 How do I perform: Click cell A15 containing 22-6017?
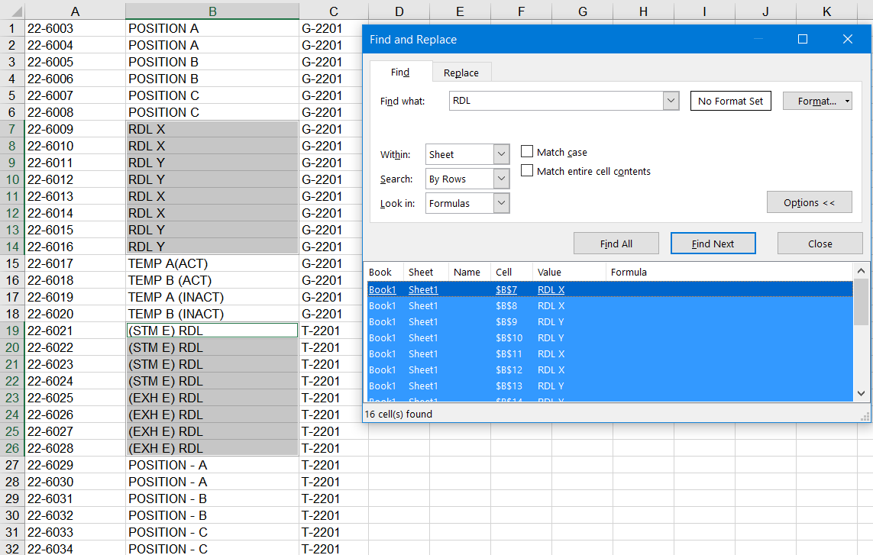[x=75, y=263]
